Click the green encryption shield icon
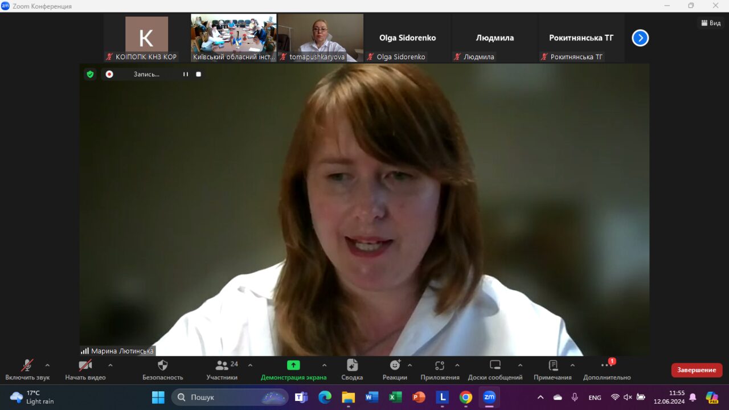Screen dimensions: 729x410 (x=90, y=74)
